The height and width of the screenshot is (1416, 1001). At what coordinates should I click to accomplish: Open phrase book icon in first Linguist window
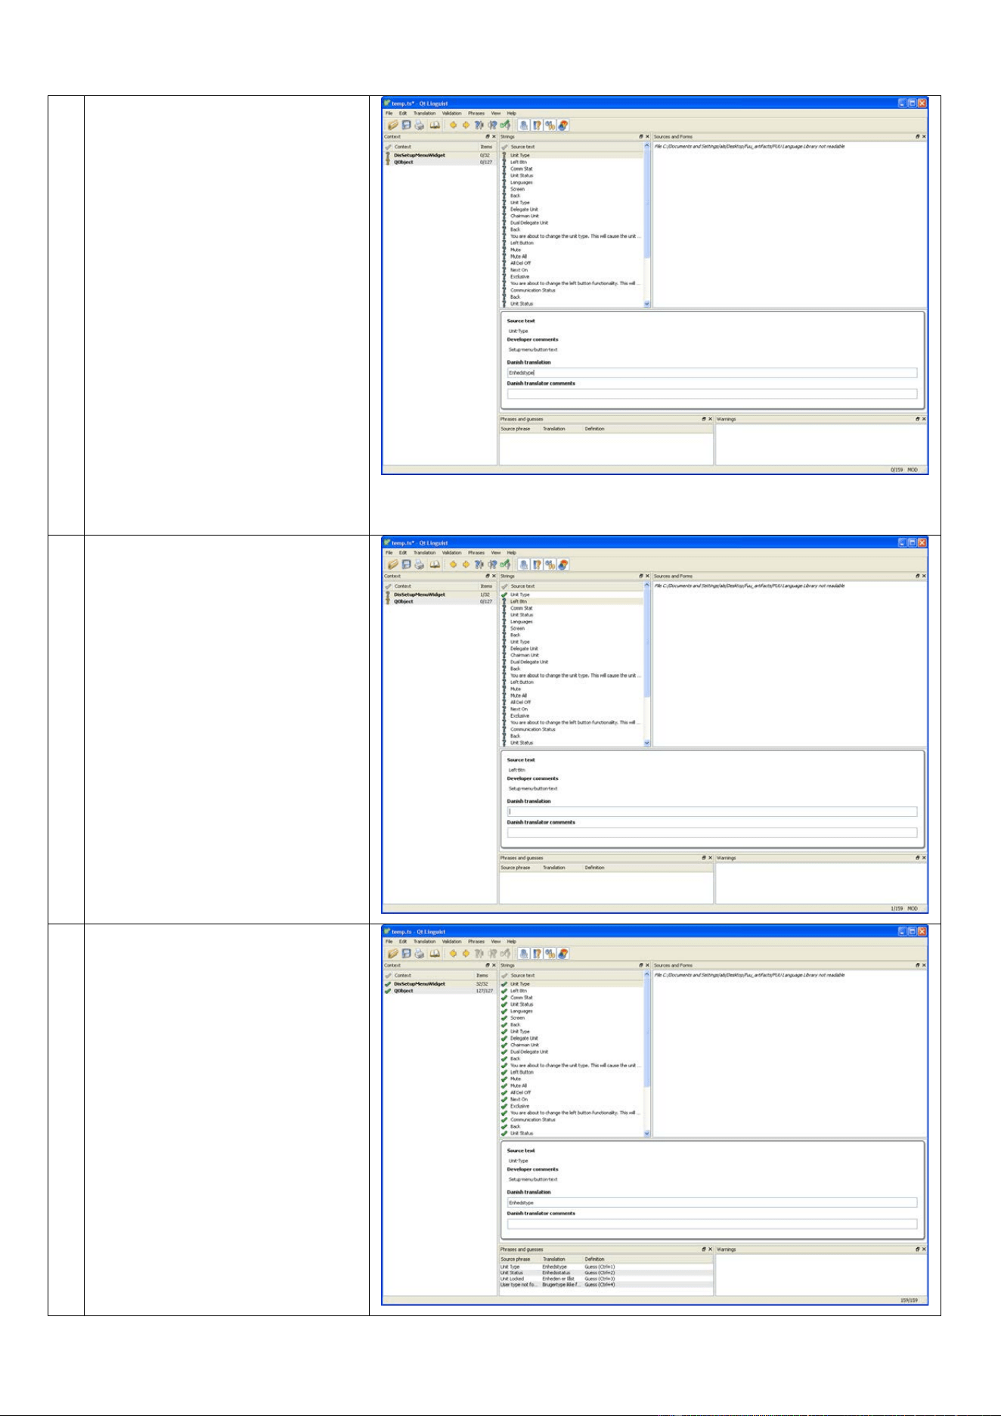pyautogui.click(x=435, y=125)
